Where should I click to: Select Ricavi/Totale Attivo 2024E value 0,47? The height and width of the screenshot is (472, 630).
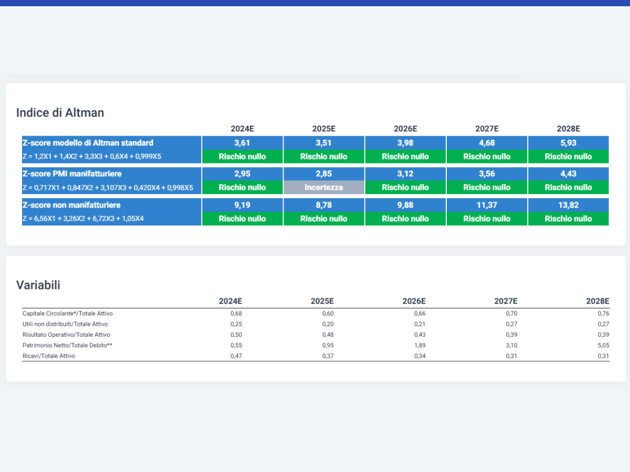236,356
